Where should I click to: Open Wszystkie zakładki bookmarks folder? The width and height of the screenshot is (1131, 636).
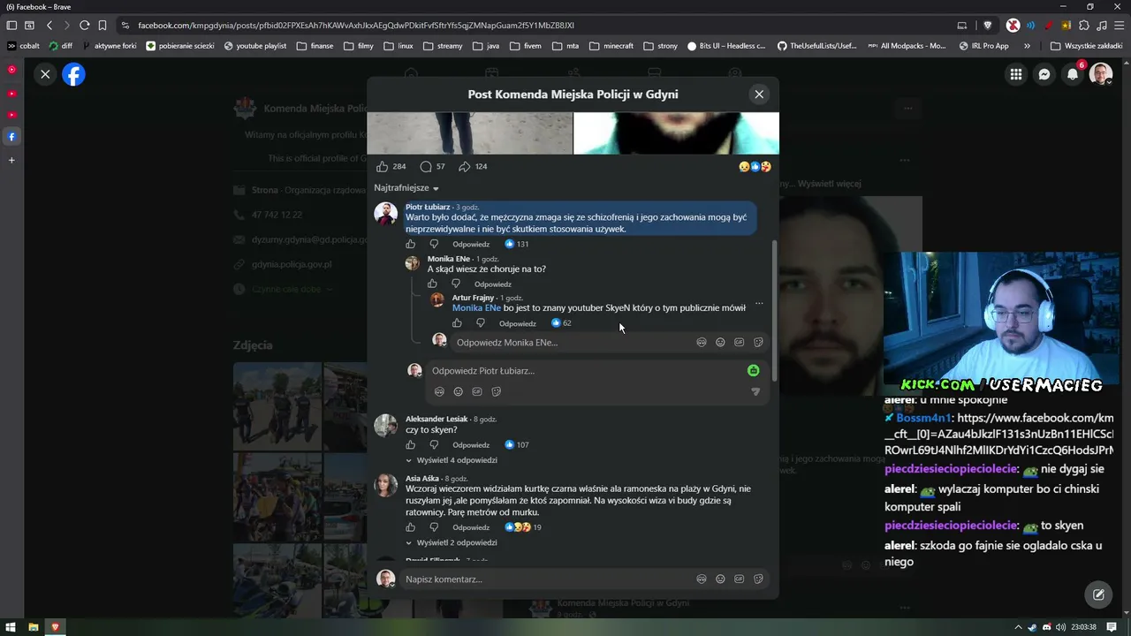coord(1087,46)
